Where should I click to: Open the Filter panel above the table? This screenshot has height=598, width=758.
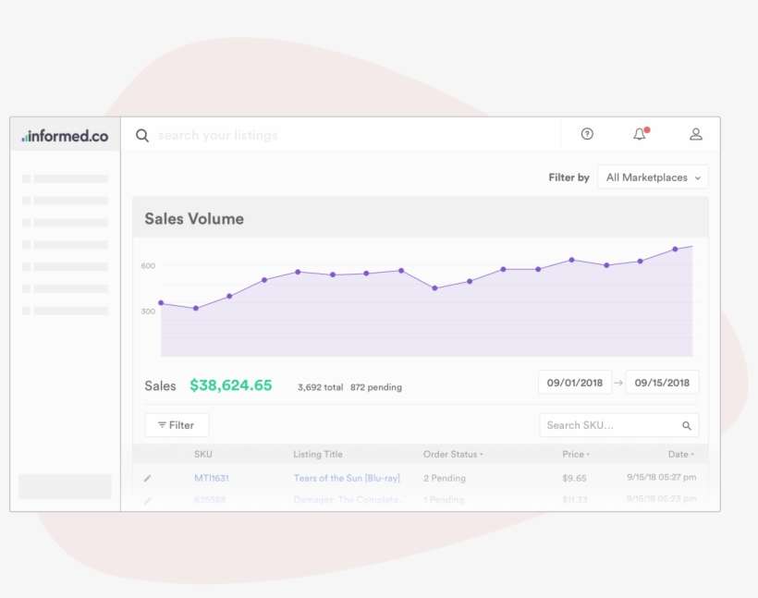(x=176, y=425)
